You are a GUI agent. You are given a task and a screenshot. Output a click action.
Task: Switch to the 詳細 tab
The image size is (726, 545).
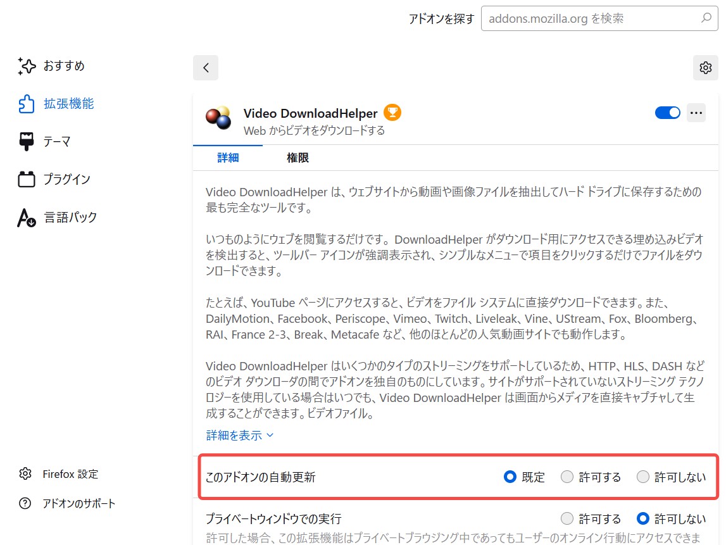point(228,158)
